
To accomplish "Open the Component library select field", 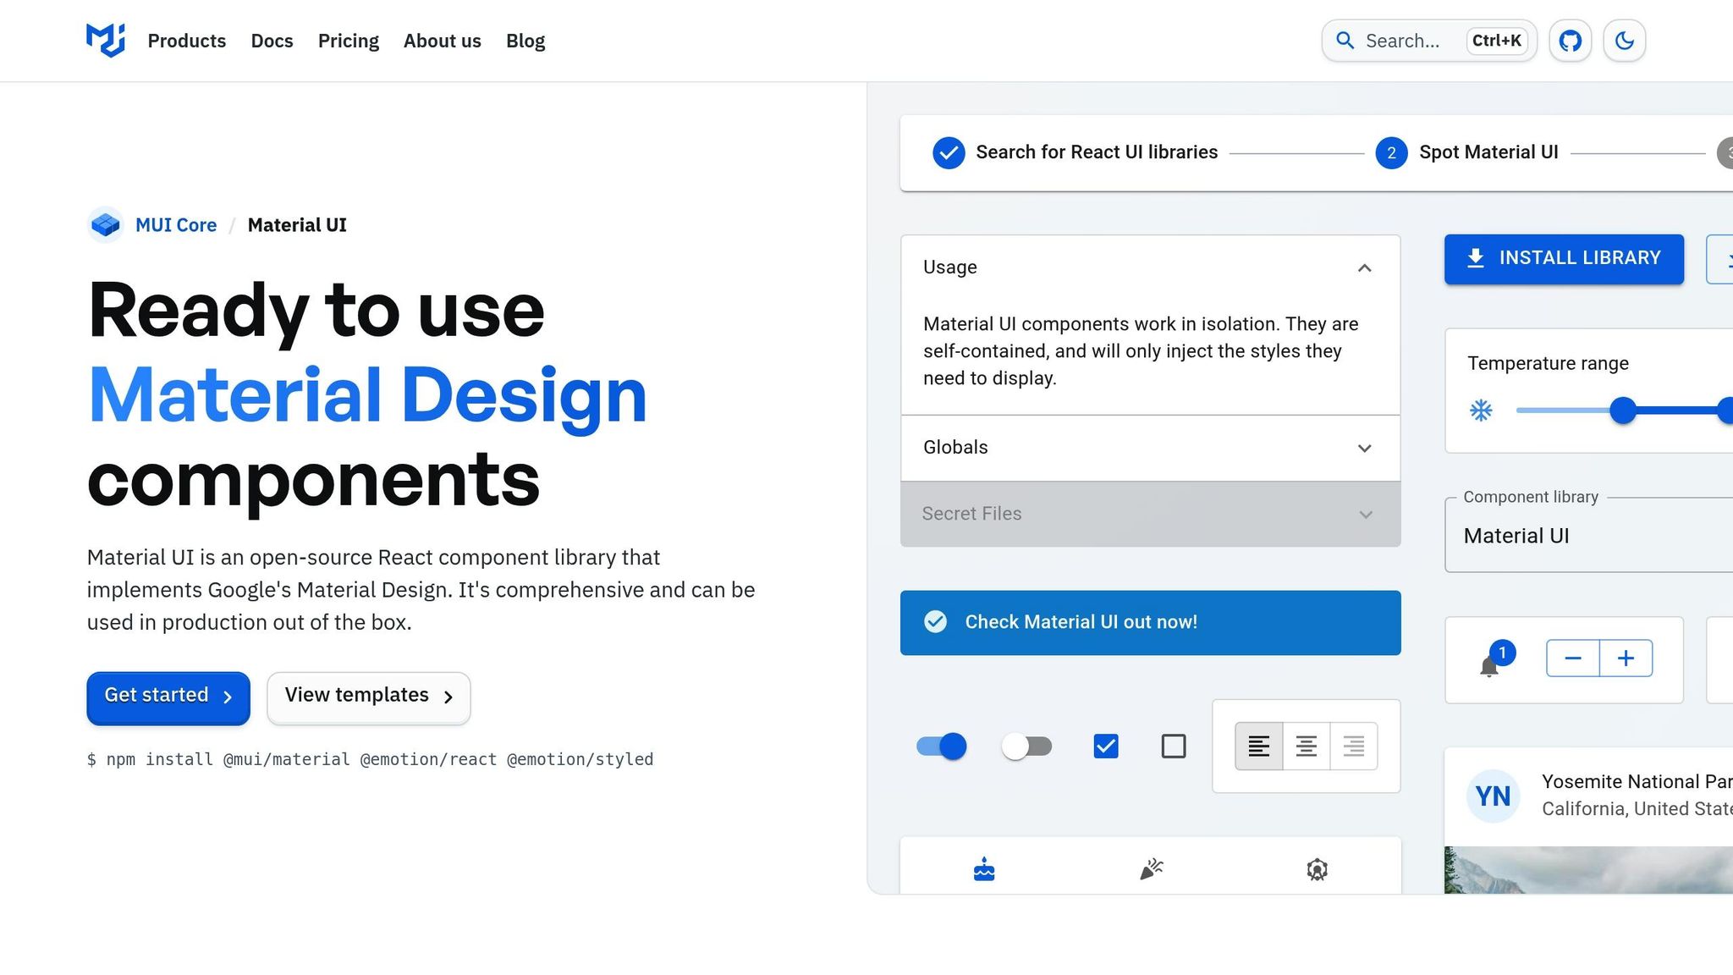I will (x=1589, y=536).
